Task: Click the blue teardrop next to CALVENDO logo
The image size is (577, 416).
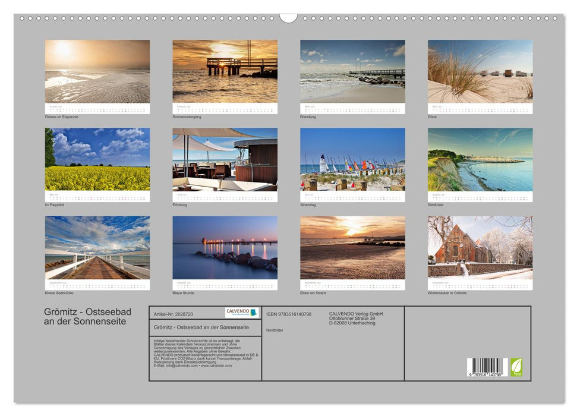Action: [254, 313]
